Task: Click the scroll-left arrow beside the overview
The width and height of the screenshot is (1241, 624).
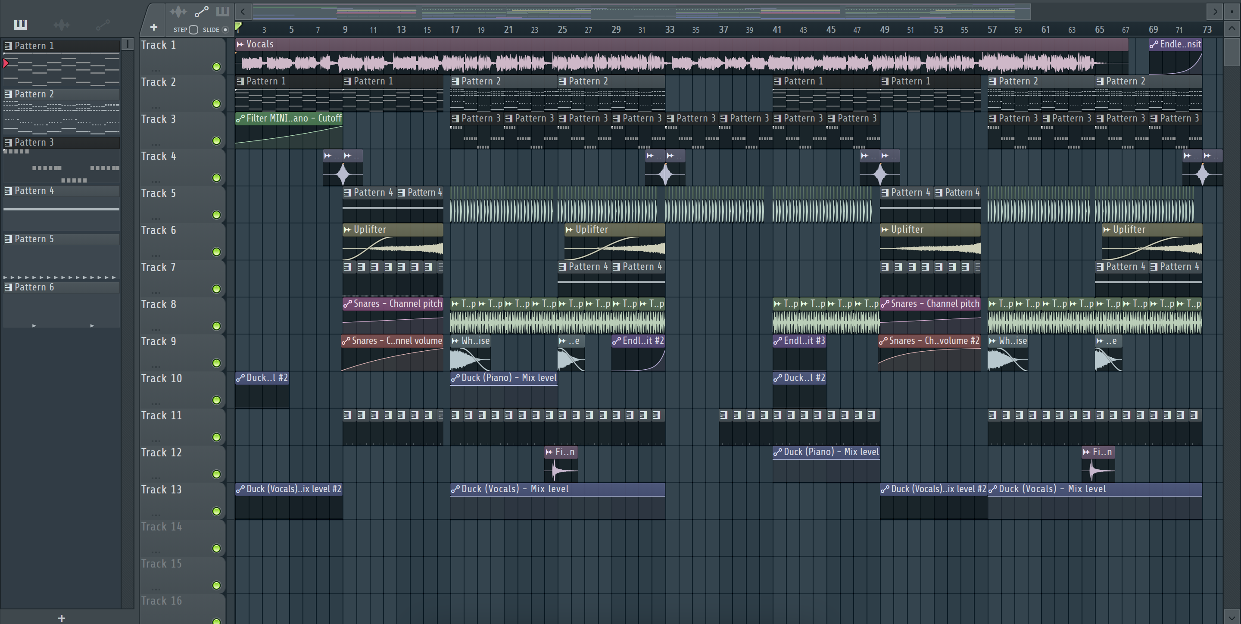Action: 243,11
